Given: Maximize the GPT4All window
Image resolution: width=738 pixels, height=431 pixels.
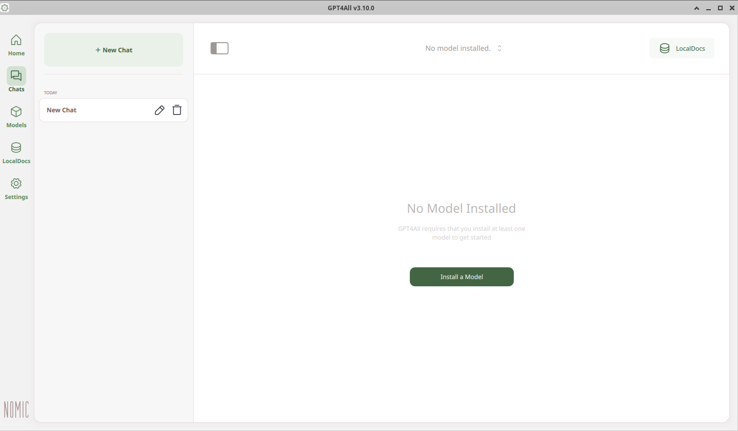Looking at the screenshot, I should click(x=720, y=8).
